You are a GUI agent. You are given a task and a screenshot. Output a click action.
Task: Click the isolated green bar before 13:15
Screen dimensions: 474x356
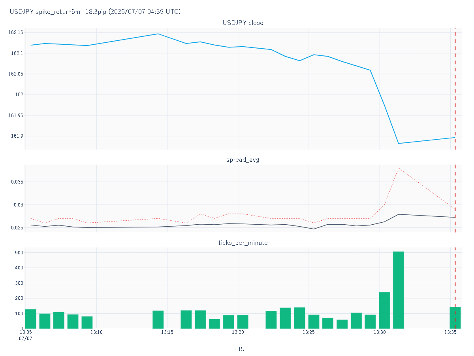tap(158, 320)
